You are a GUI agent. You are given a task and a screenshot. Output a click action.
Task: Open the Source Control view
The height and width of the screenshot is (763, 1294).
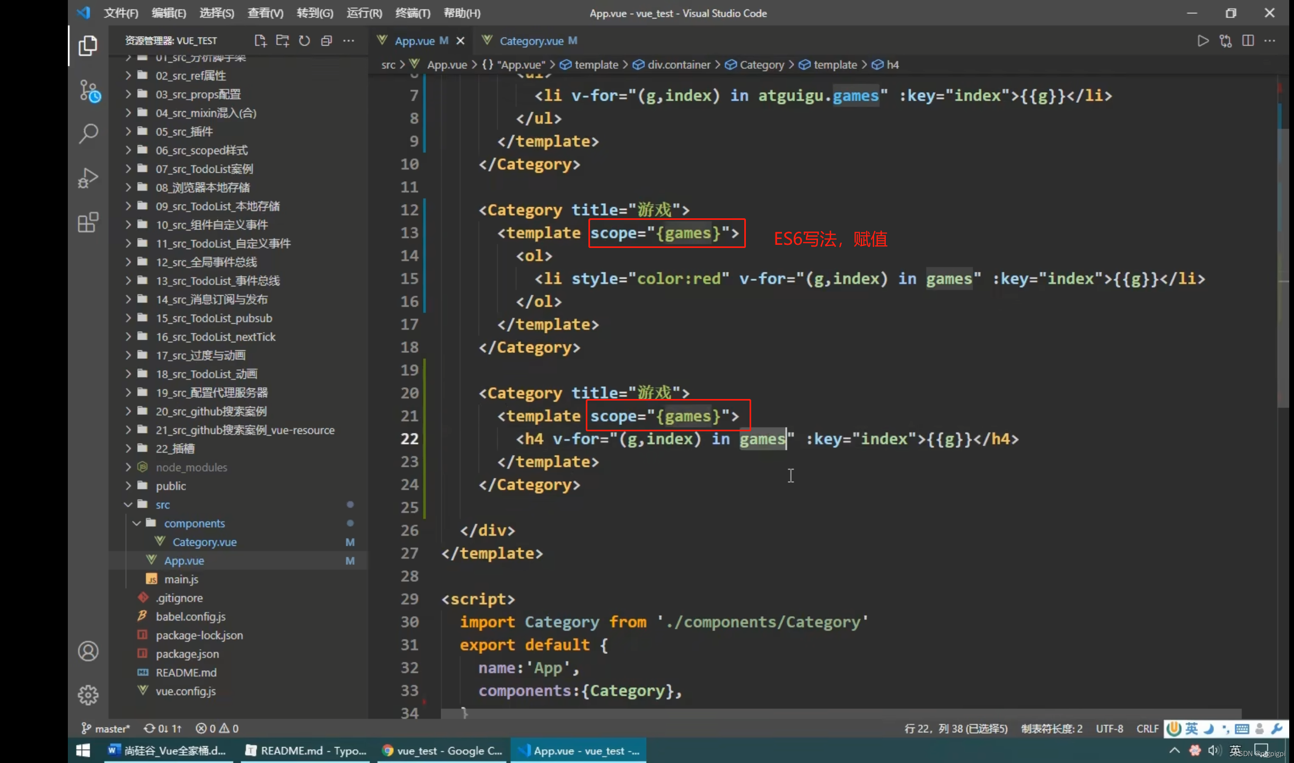pos(89,91)
